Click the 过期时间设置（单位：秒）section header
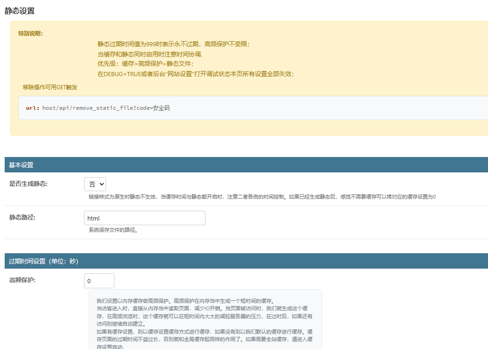The height and width of the screenshot is (349, 488). tap(43, 261)
